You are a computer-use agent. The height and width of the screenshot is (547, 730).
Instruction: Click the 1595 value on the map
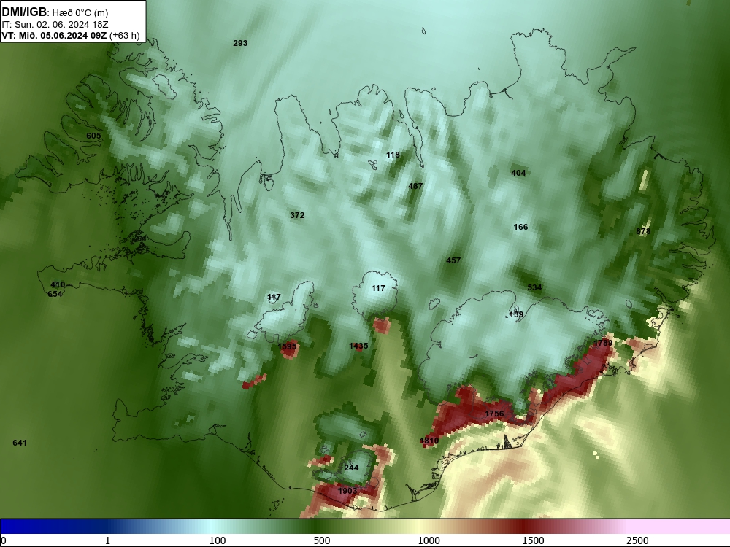tap(287, 346)
